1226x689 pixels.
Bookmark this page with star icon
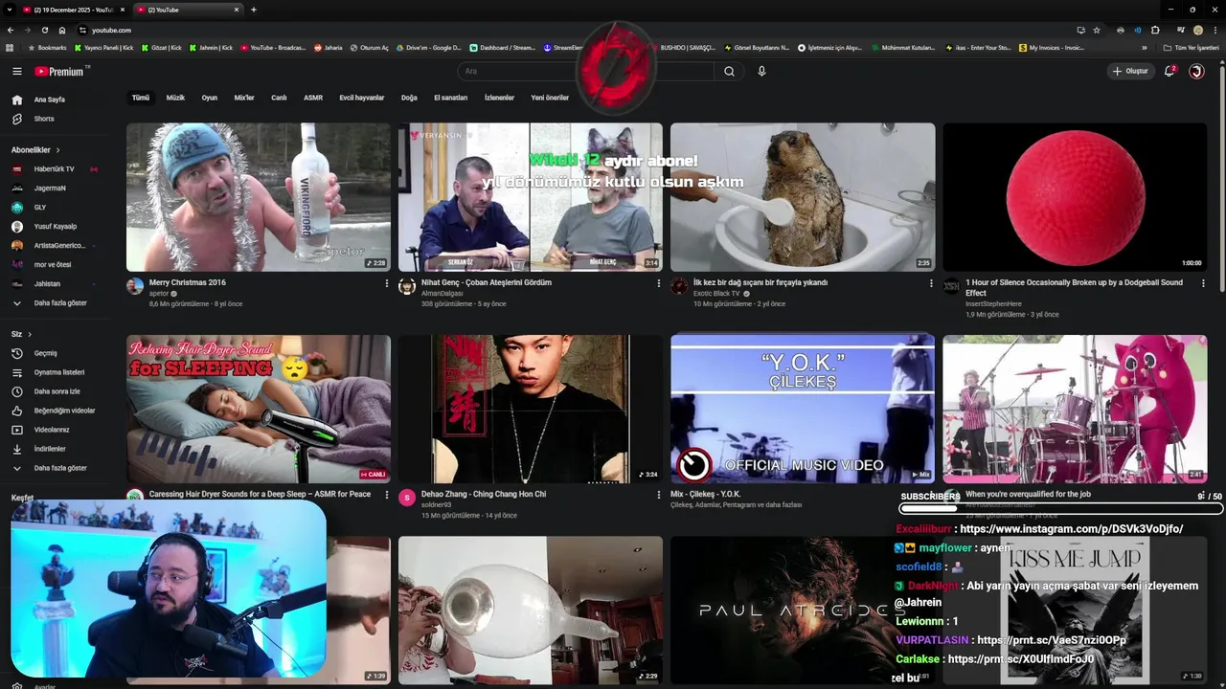coord(1097,30)
